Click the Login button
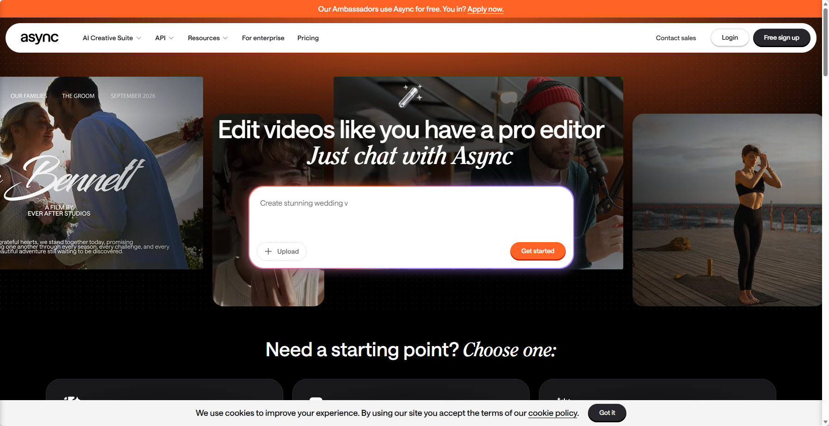 pyautogui.click(x=730, y=38)
